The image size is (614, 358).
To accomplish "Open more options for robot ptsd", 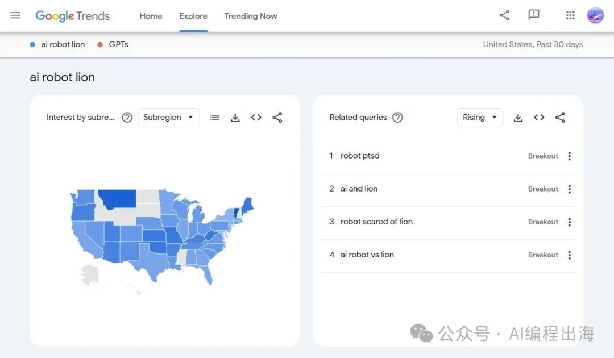I will click(570, 156).
